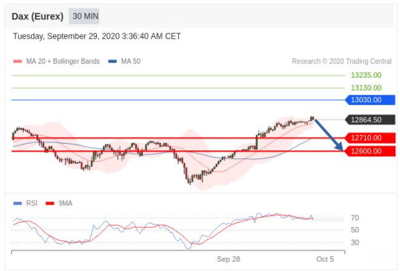
Task: Click the MA 50 legend label
Action: [x=131, y=61]
